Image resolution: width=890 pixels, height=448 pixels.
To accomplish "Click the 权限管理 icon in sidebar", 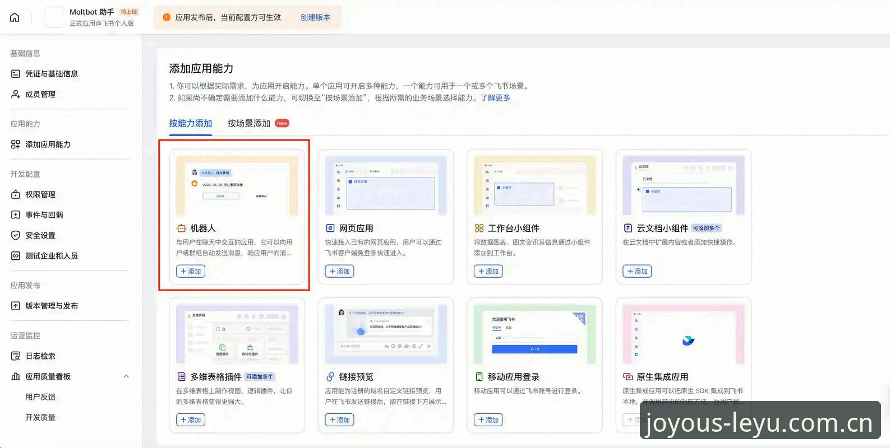I will [x=16, y=194].
